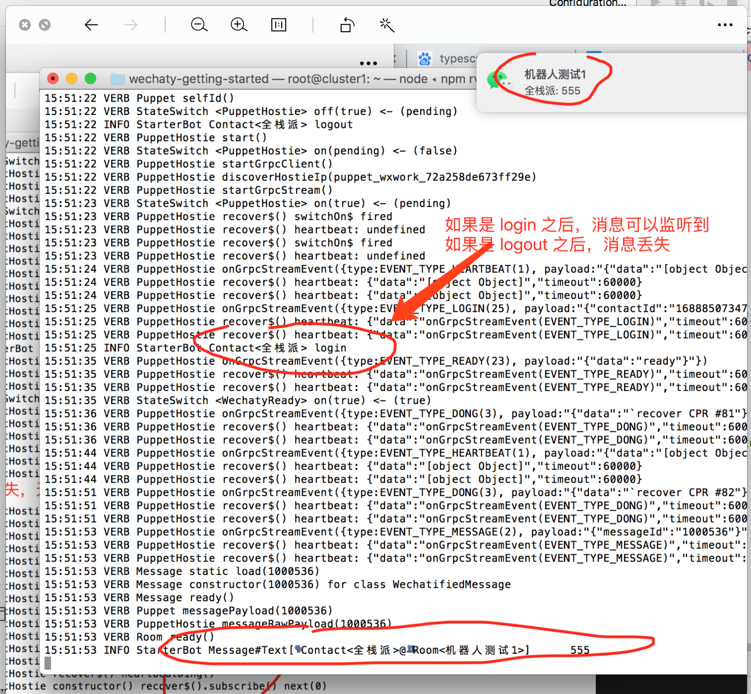This screenshot has height=694, width=751.
Task: Go back using the back arrow
Action: pyautogui.click(x=91, y=24)
